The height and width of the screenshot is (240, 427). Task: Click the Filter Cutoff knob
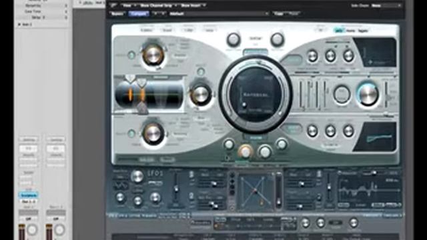click(265, 151)
